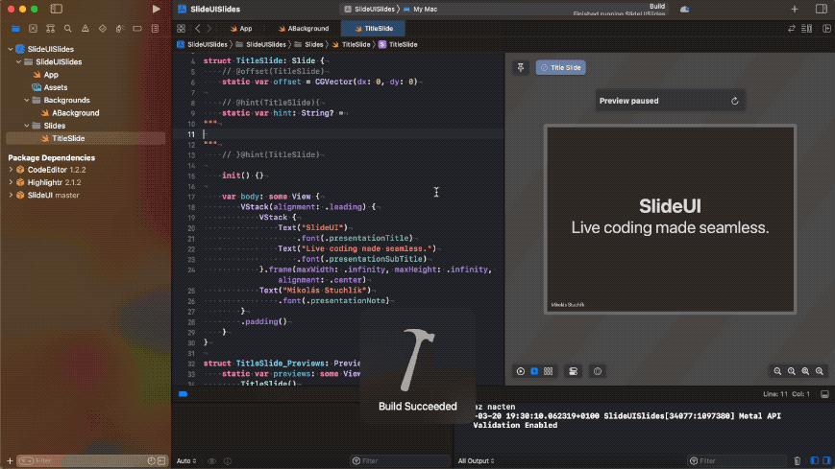Toggle code review mode arrows
The height and width of the screenshot is (469, 835).
point(792,29)
